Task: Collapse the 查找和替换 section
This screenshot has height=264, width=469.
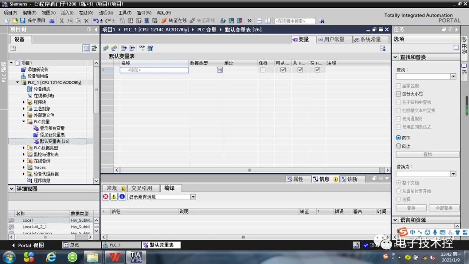Action: coord(396,57)
